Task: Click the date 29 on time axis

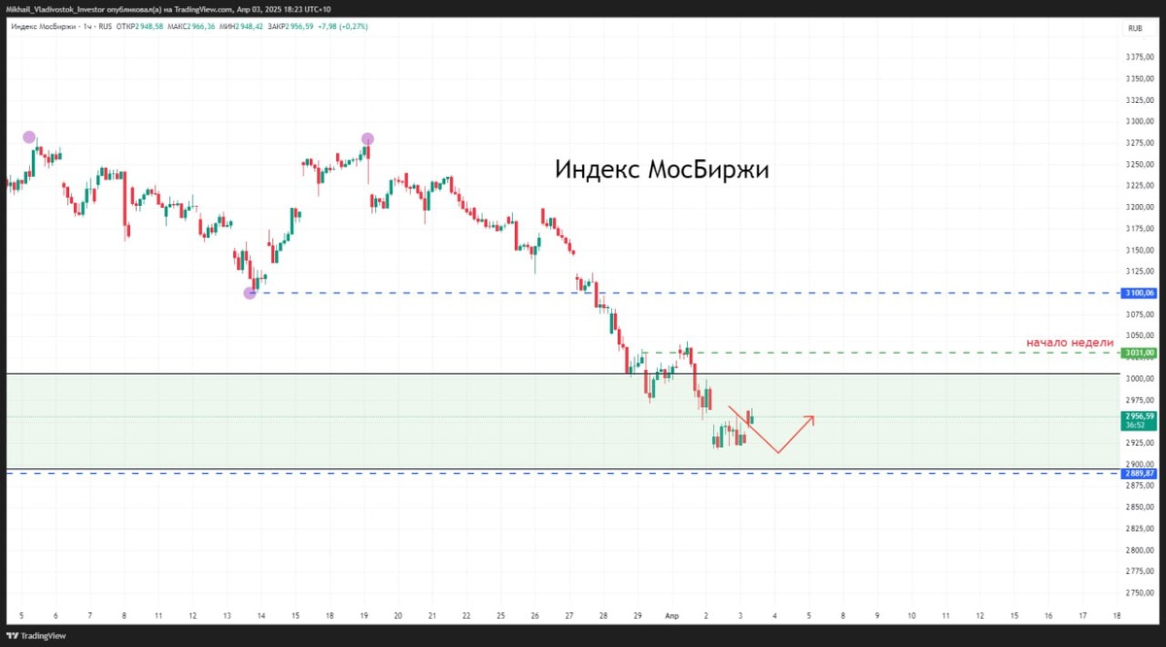Action: coord(638,616)
